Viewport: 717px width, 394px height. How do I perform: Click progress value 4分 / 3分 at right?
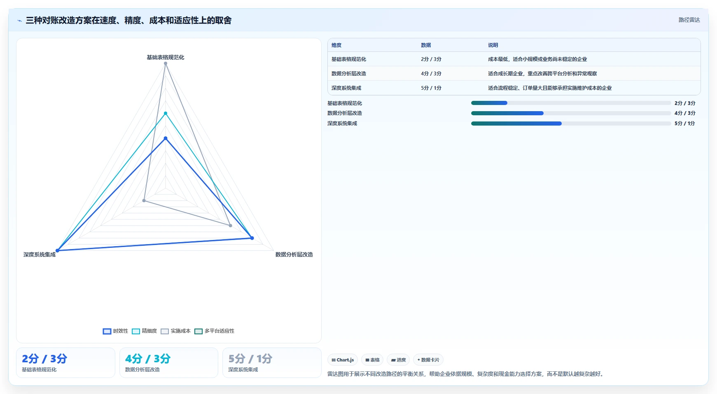tap(685, 113)
